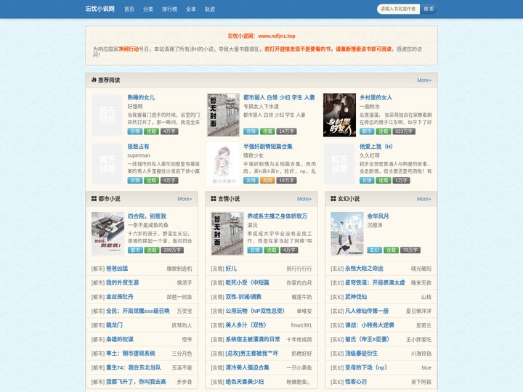
Task: Focus the book name search field
Action: pyautogui.click(x=399, y=9)
